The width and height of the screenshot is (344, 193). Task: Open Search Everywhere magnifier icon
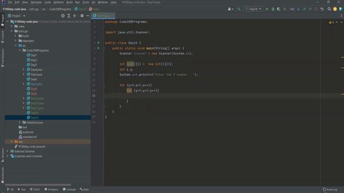coord(329,9)
